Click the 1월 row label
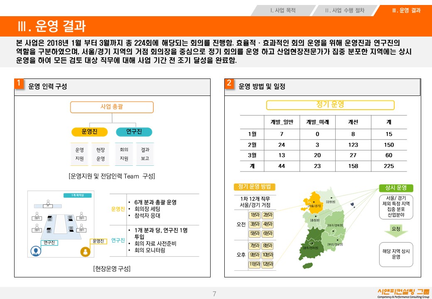 pos(252,134)
